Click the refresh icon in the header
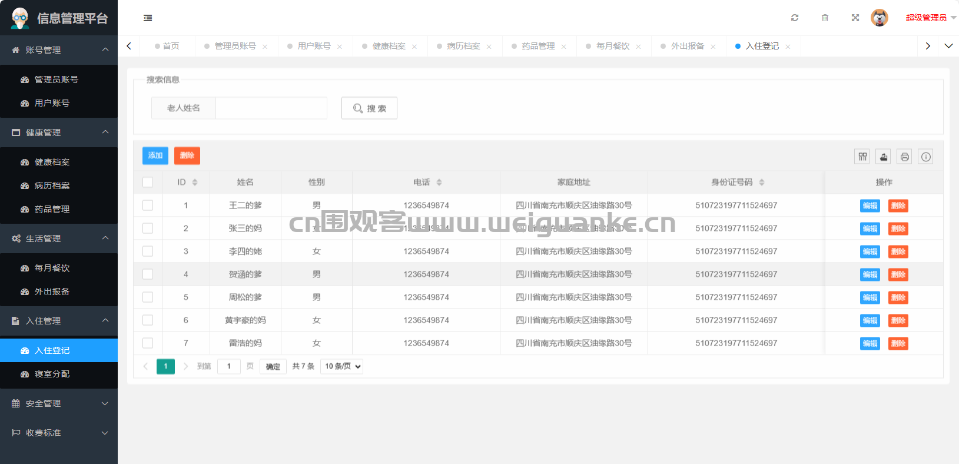The image size is (959, 464). coord(795,18)
